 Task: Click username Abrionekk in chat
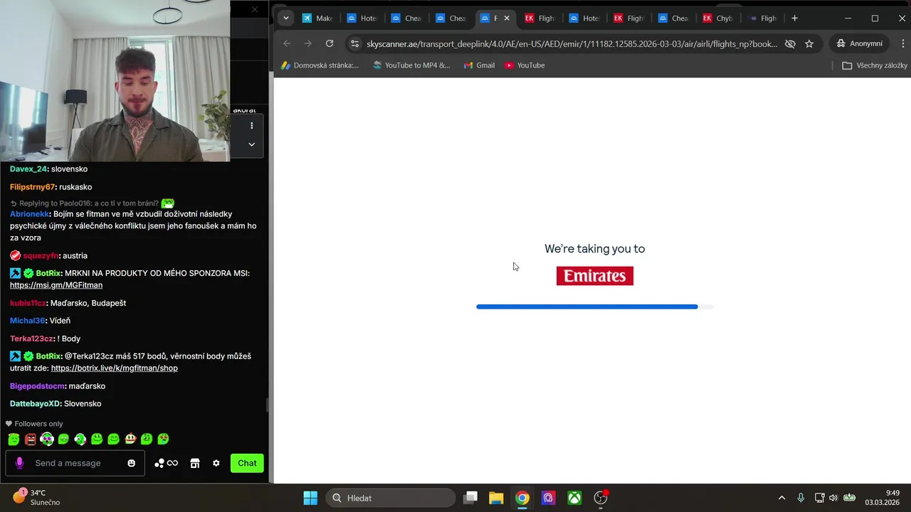pyautogui.click(x=29, y=214)
